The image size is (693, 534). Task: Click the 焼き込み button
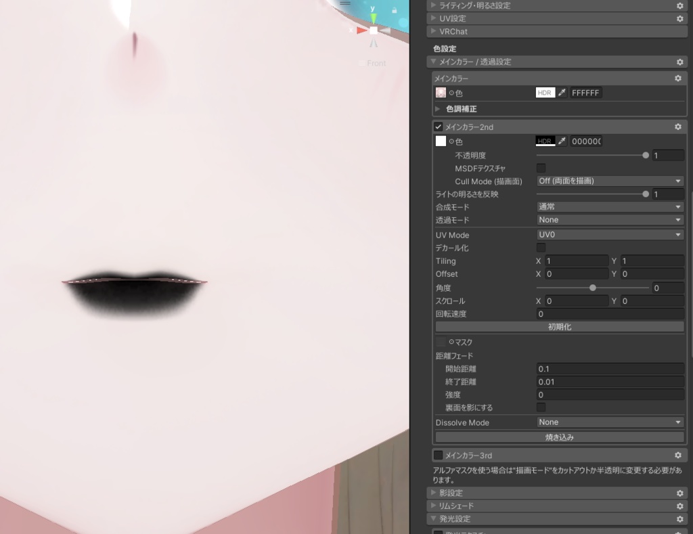coord(560,437)
